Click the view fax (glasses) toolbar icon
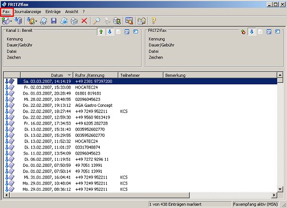 [44, 21]
